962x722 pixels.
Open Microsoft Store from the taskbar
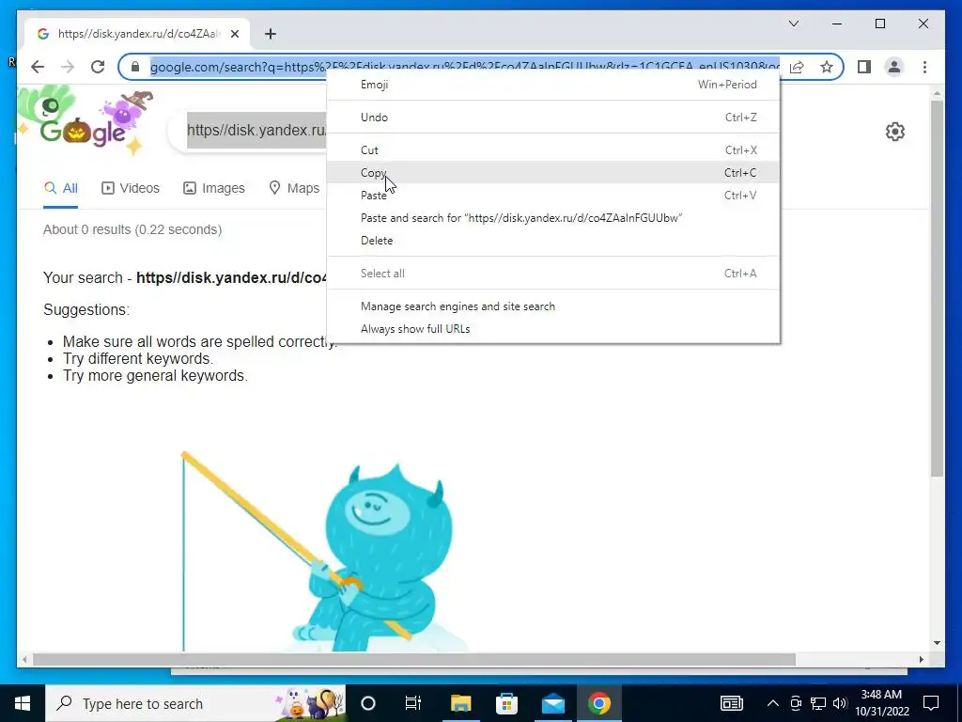tap(506, 703)
